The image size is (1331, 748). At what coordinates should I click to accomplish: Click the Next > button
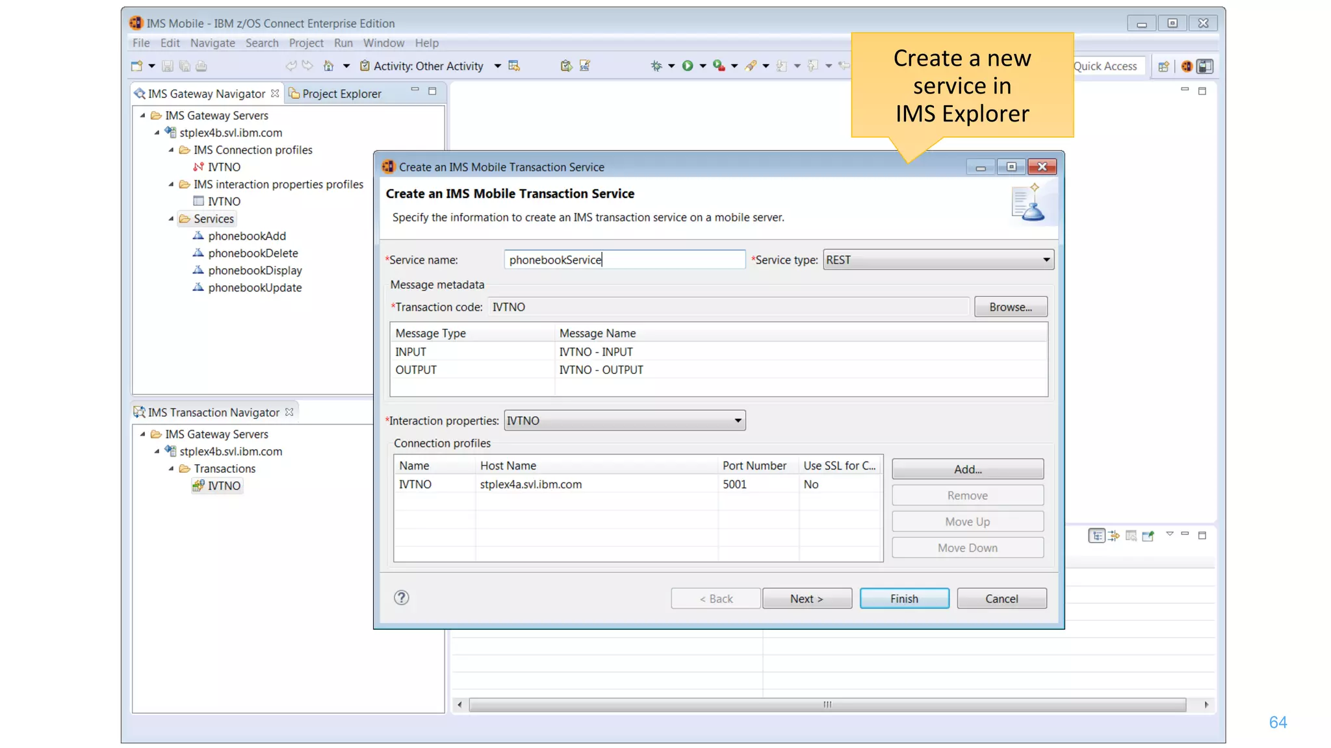click(807, 598)
